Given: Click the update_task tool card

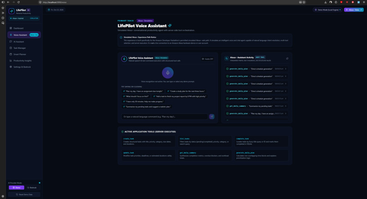Looking at the screenshot, I should click(x=148, y=155).
